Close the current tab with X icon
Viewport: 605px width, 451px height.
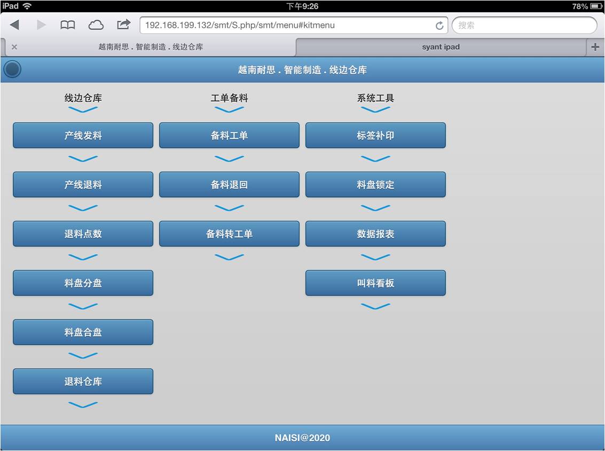[x=14, y=47]
